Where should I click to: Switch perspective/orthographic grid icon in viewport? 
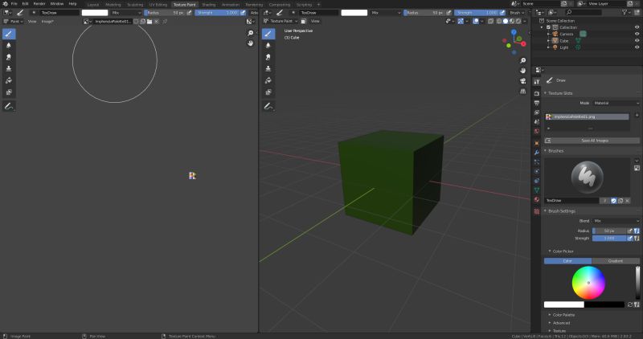[x=523, y=91]
